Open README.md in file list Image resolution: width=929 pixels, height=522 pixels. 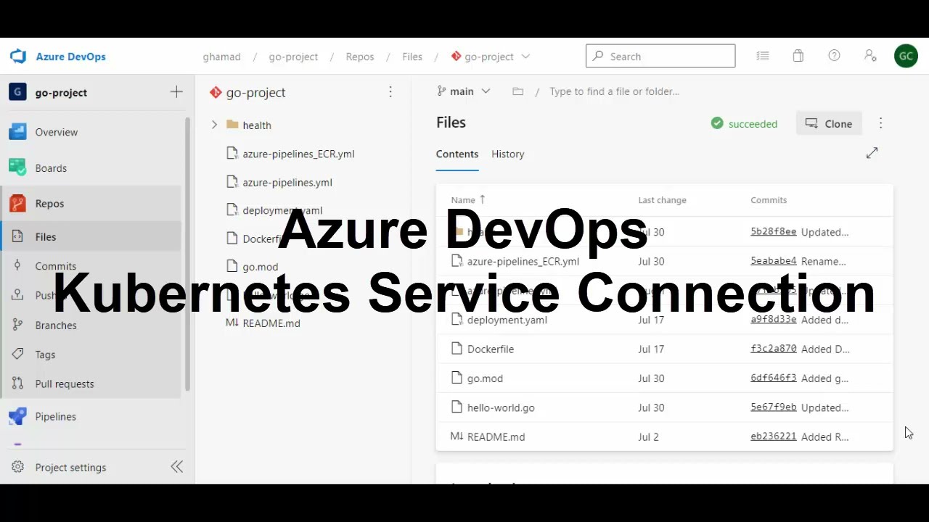coord(496,436)
